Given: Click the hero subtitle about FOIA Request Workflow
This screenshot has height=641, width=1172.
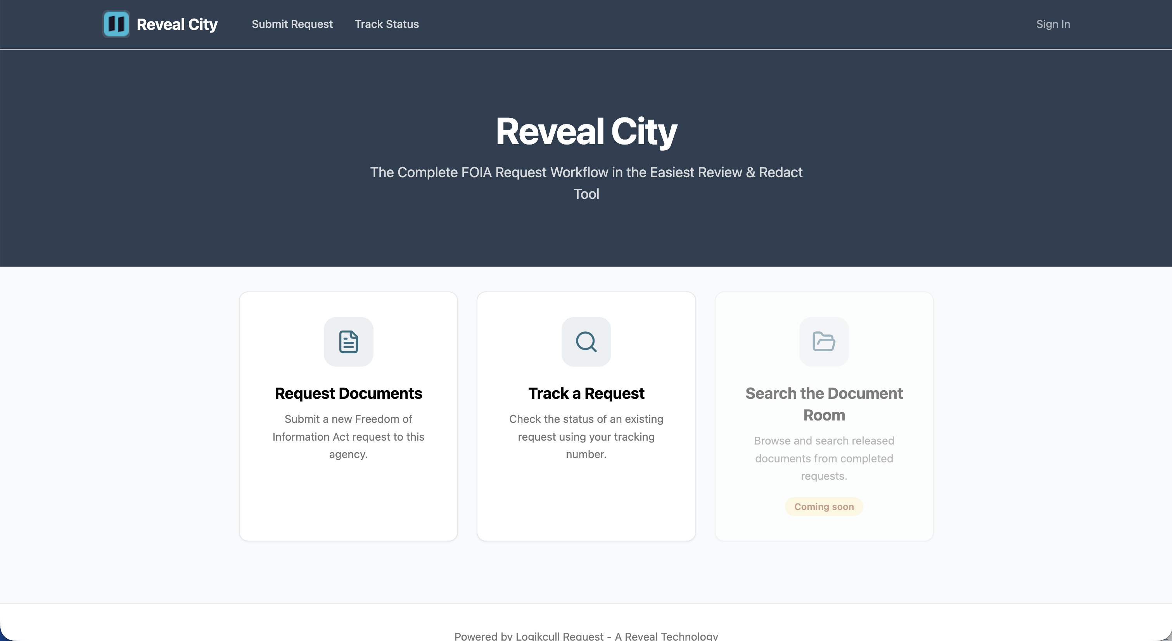Looking at the screenshot, I should [x=586, y=183].
